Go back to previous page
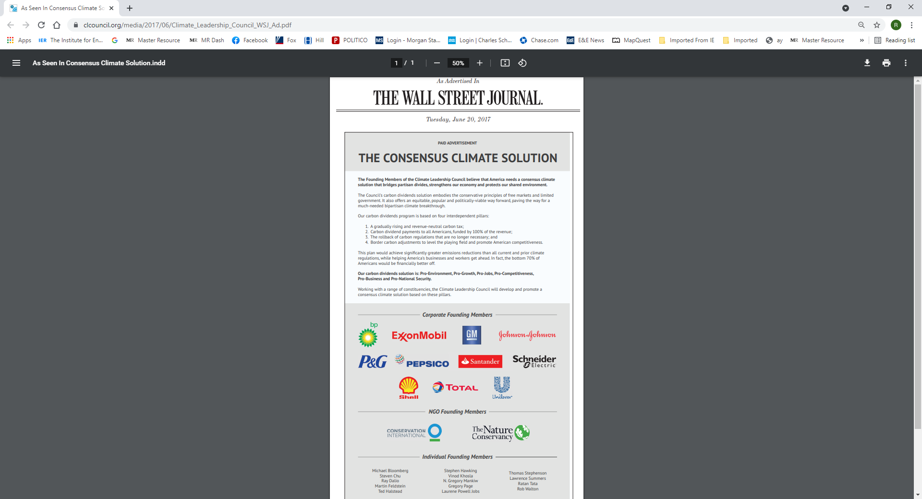The height and width of the screenshot is (499, 922). 11,25
